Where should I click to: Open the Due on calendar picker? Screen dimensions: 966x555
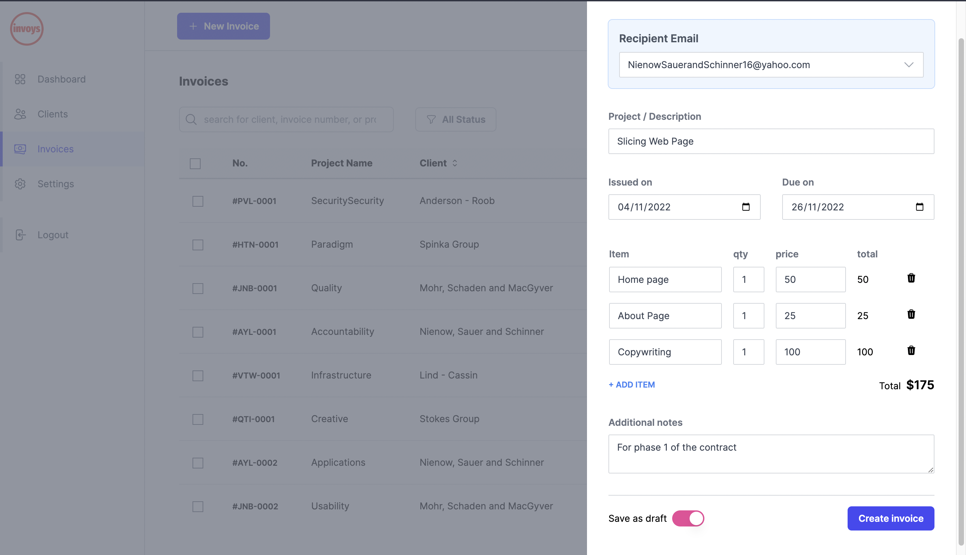pyautogui.click(x=919, y=207)
